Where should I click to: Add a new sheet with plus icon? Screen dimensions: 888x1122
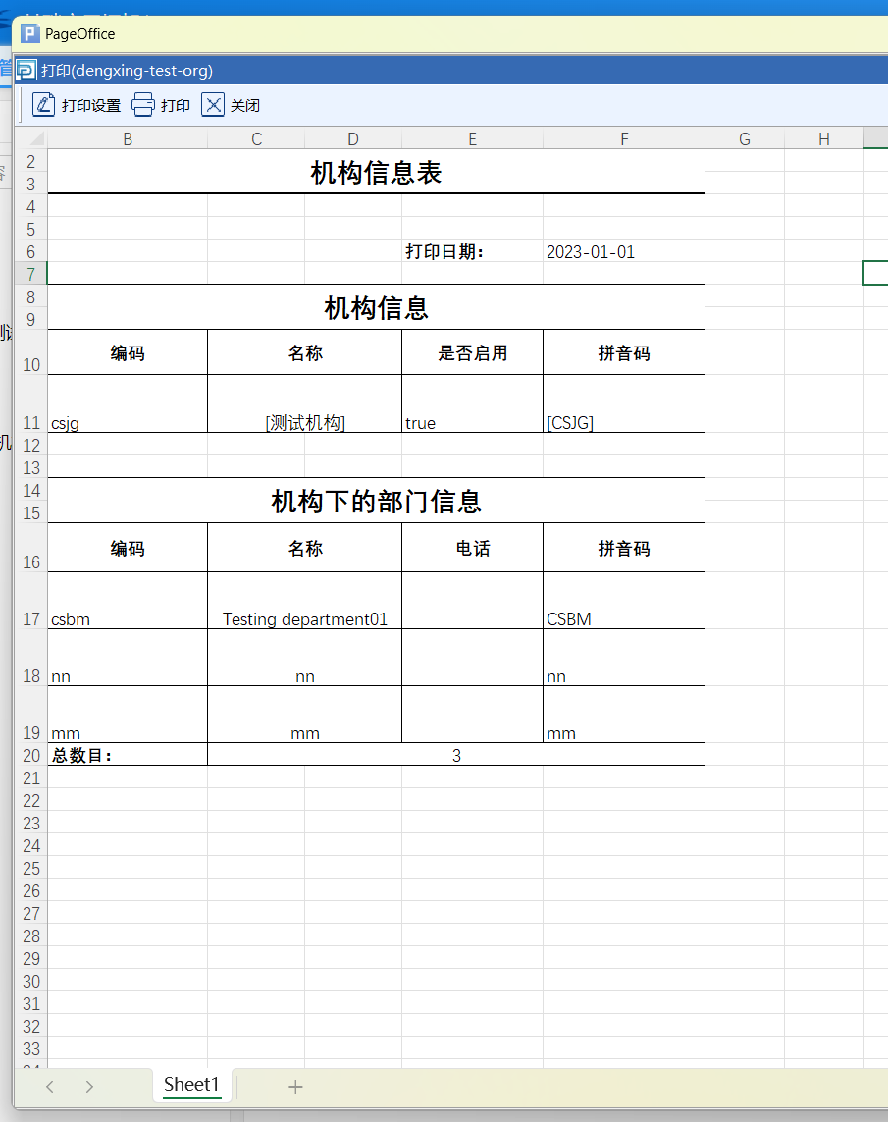pyautogui.click(x=295, y=1086)
